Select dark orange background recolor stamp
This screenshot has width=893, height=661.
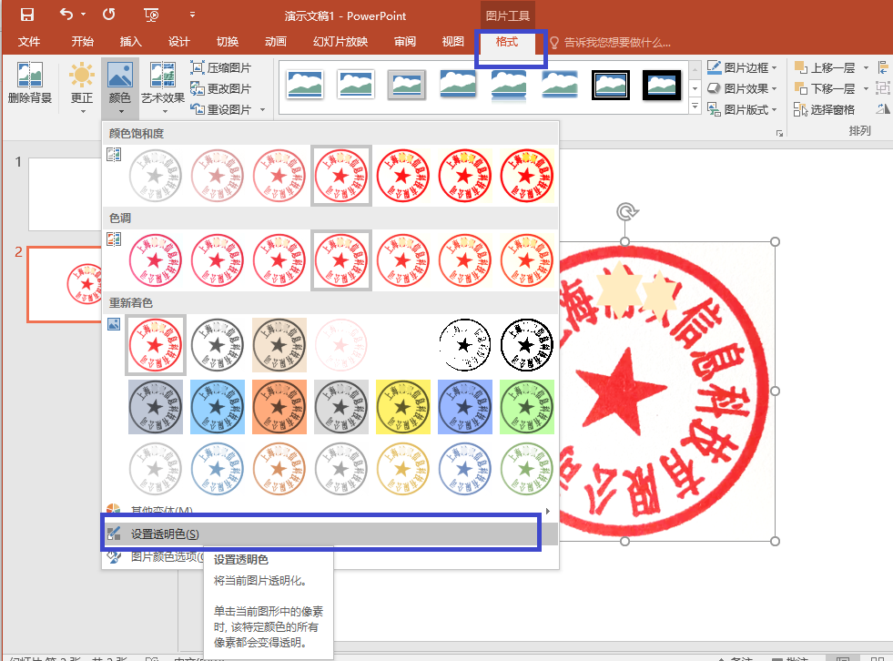click(x=279, y=407)
